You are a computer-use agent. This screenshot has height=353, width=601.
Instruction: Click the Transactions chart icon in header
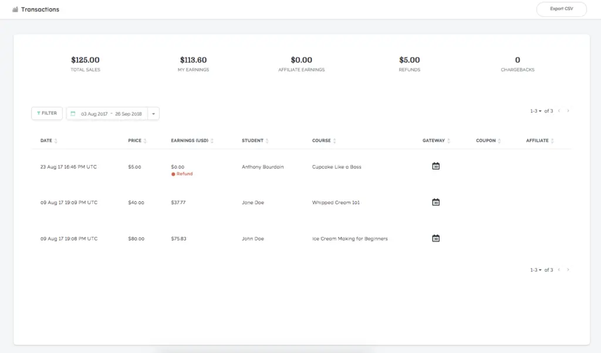click(15, 9)
